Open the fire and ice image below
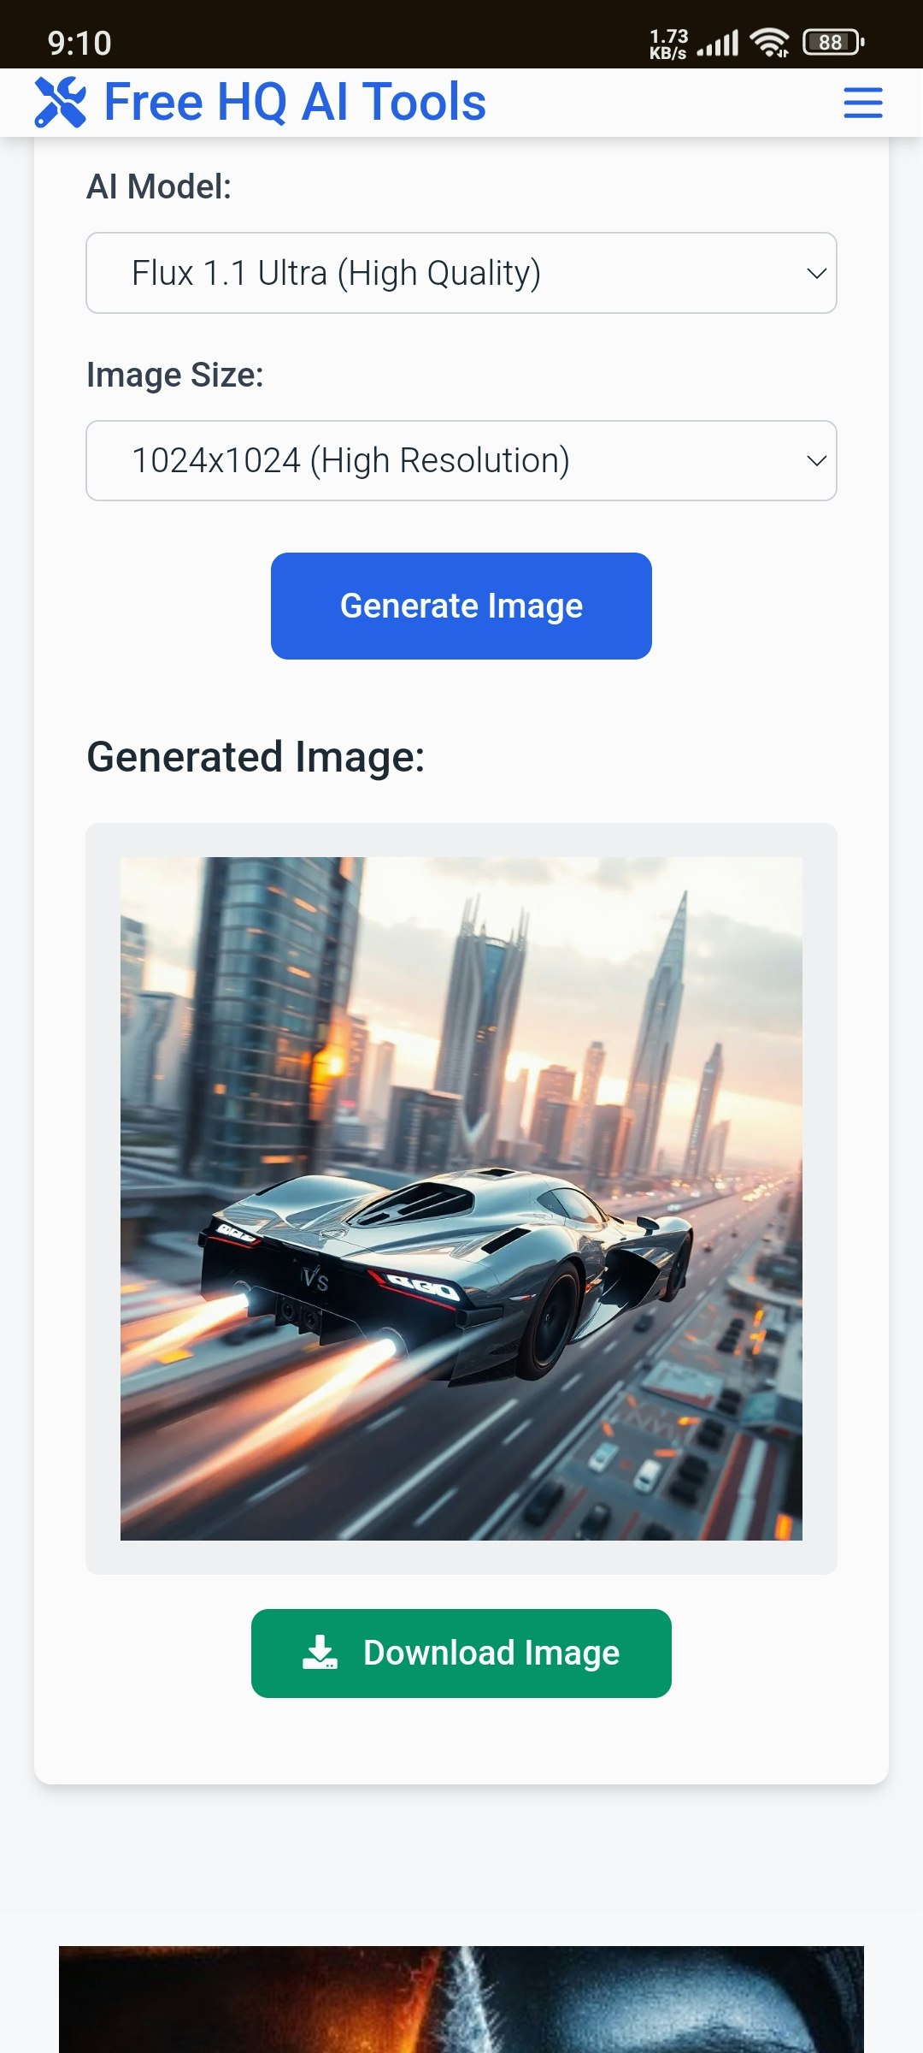This screenshot has height=2053, width=923. (x=461, y=1999)
